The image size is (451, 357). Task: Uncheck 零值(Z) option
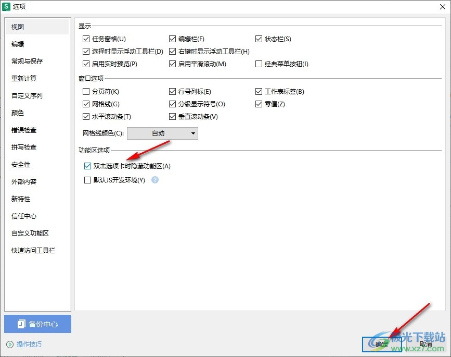(x=259, y=104)
